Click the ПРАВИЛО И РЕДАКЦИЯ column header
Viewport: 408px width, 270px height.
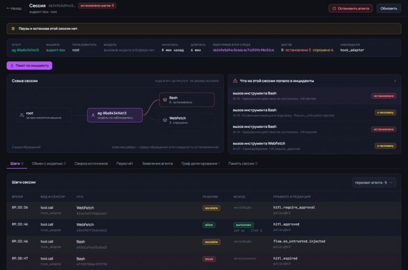[292, 197]
